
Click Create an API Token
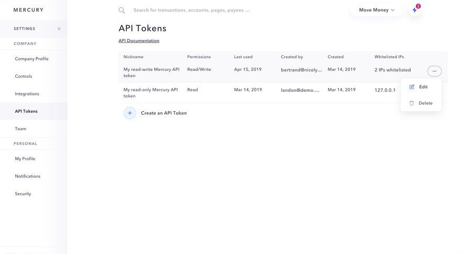click(x=164, y=113)
